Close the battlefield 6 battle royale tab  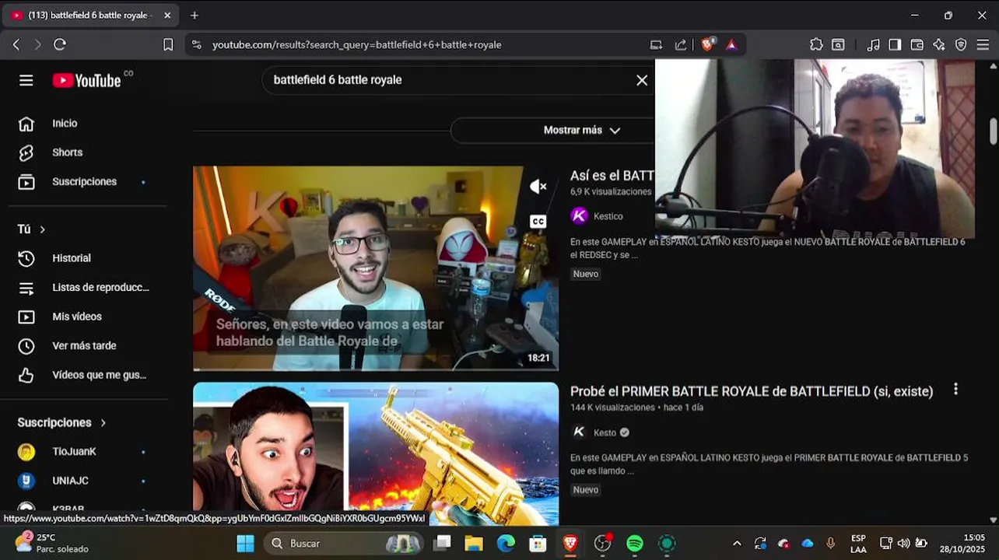[167, 15]
